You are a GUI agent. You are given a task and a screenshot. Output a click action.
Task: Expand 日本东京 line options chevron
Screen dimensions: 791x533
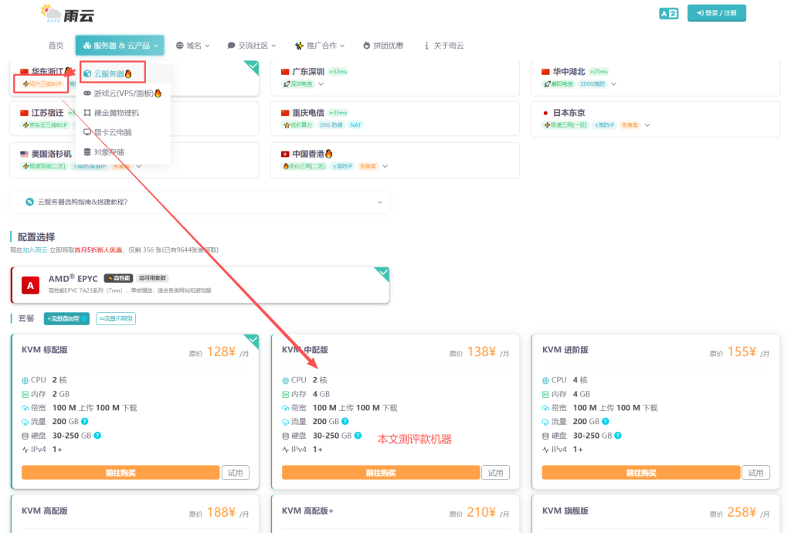647,125
